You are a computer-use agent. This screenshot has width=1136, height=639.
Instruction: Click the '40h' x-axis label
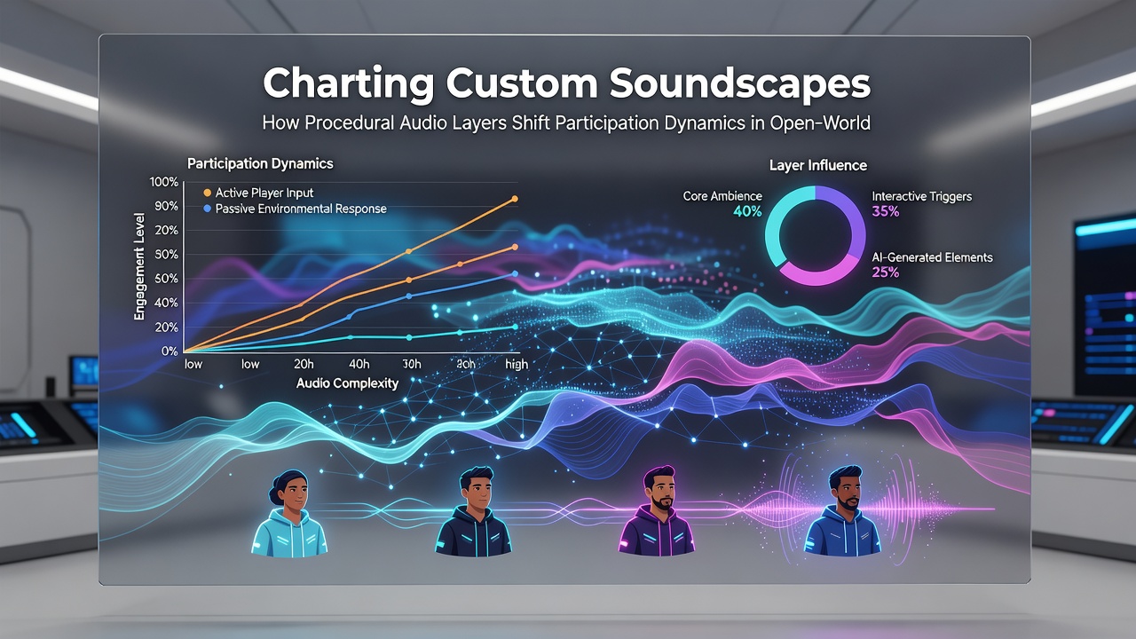(x=359, y=364)
